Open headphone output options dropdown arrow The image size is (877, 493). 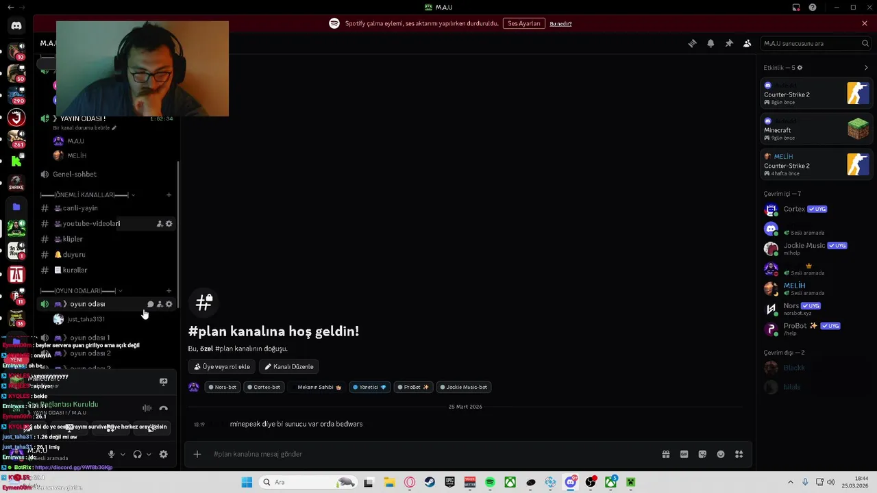coord(149,454)
